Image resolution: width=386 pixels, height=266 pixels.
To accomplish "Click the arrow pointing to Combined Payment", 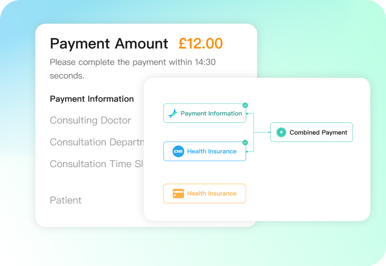I will (267, 132).
